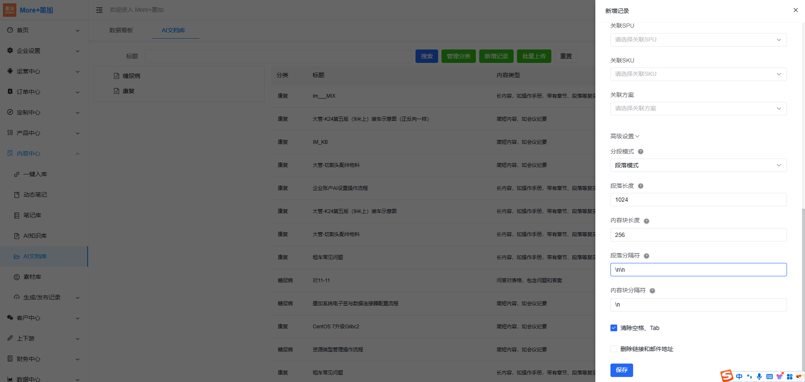Click help icon beside 段落分隔符 label
This screenshot has width=805, height=382.
click(646, 256)
